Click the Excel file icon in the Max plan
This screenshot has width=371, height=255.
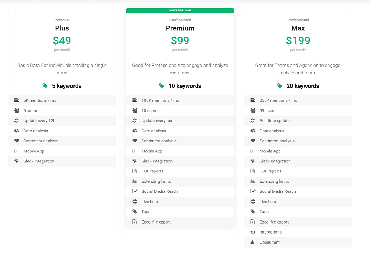[252, 222]
